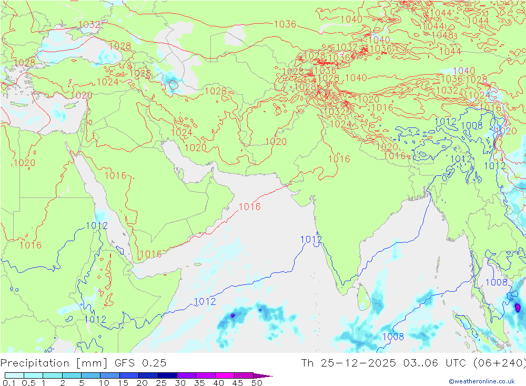Click the 0.5–1 mm legend color swatch

(x=34, y=375)
